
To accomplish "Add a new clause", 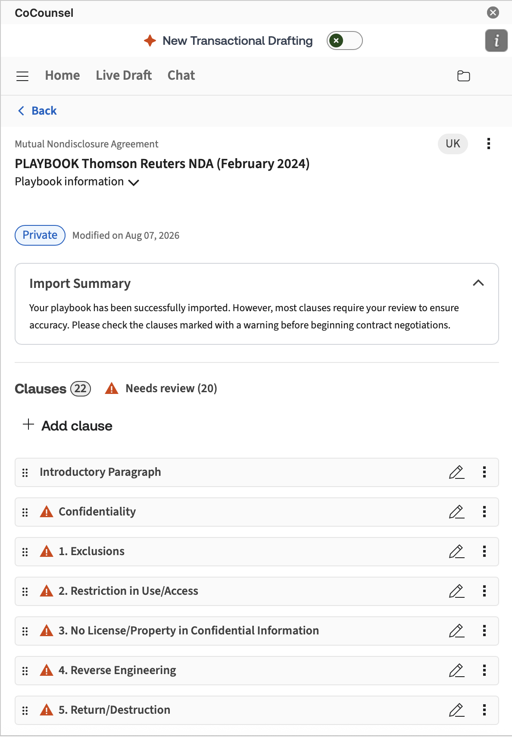I will click(67, 426).
